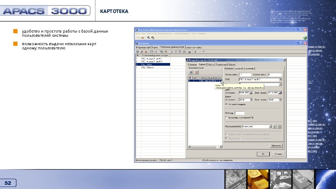Click the T text icon in Картотека toolbar
The width and height of the screenshot is (336, 189).
click(175, 52)
